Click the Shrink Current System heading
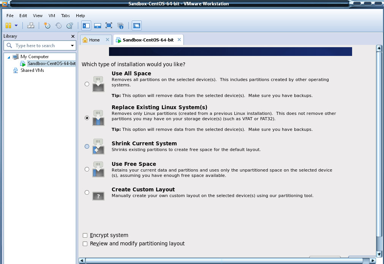 [x=144, y=143]
